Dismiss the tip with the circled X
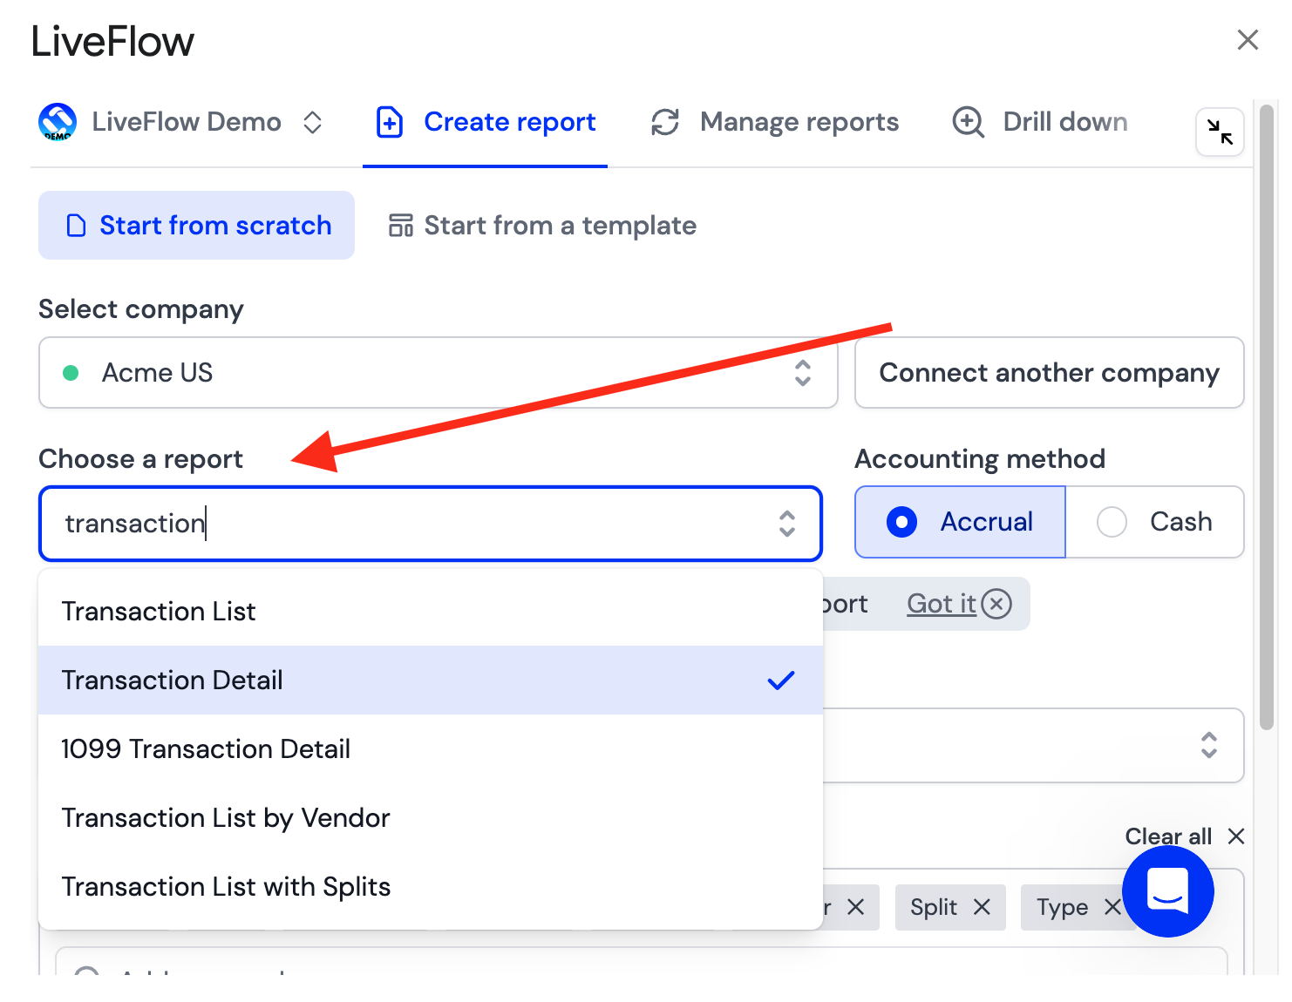Screen dimensions: 1292x1002 pos(996,604)
